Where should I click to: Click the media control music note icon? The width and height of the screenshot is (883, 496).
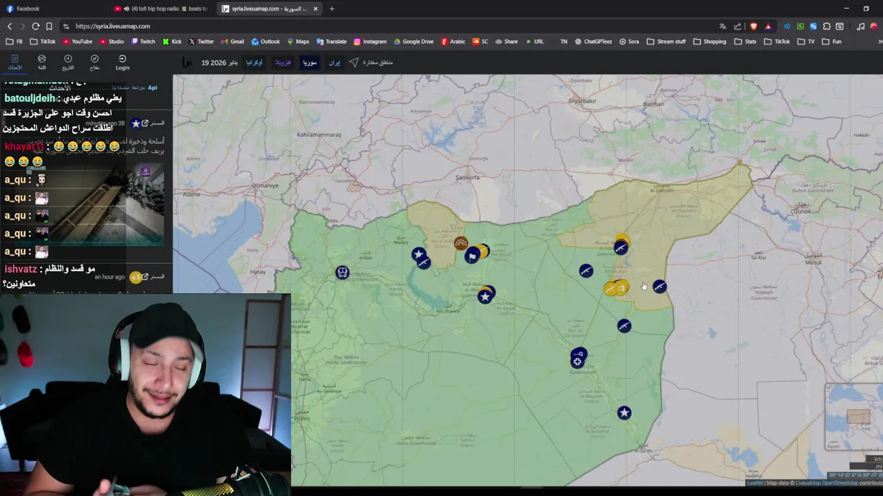pyautogui.click(x=860, y=26)
